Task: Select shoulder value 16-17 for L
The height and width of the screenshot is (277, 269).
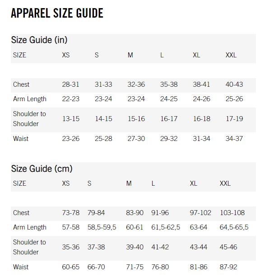Action: pyautogui.click(x=169, y=119)
